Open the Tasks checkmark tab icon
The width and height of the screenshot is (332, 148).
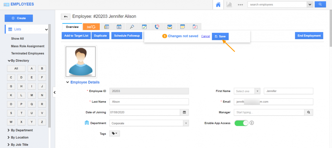click(144, 27)
